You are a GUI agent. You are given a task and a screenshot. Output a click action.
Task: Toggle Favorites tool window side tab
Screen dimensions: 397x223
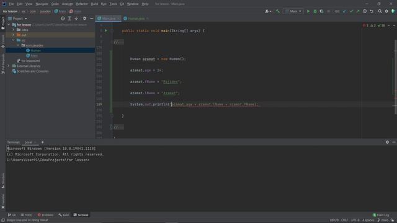[2, 201]
